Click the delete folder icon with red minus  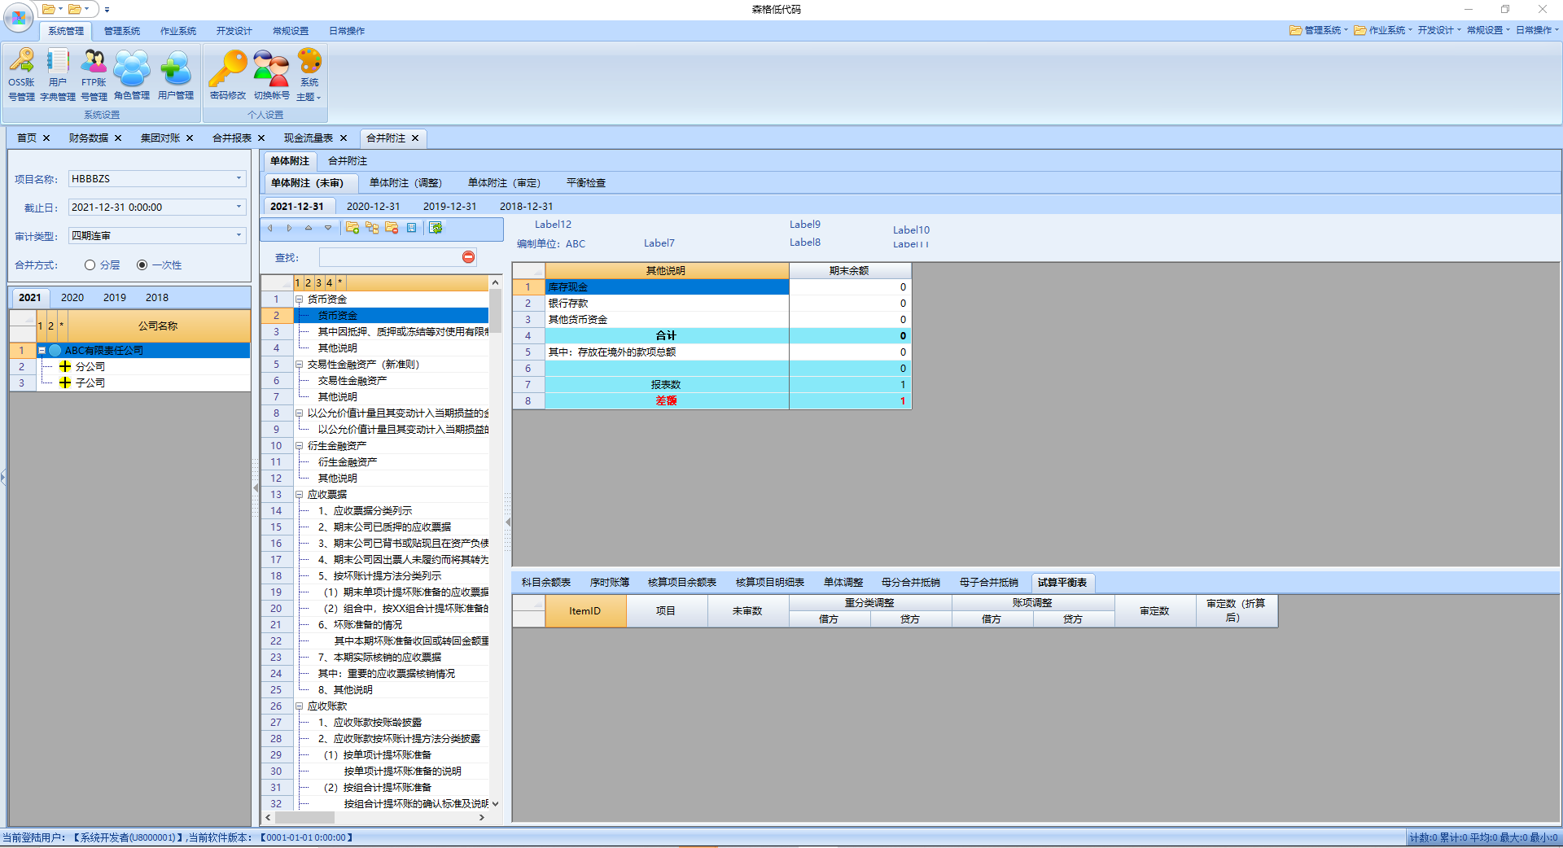(392, 228)
